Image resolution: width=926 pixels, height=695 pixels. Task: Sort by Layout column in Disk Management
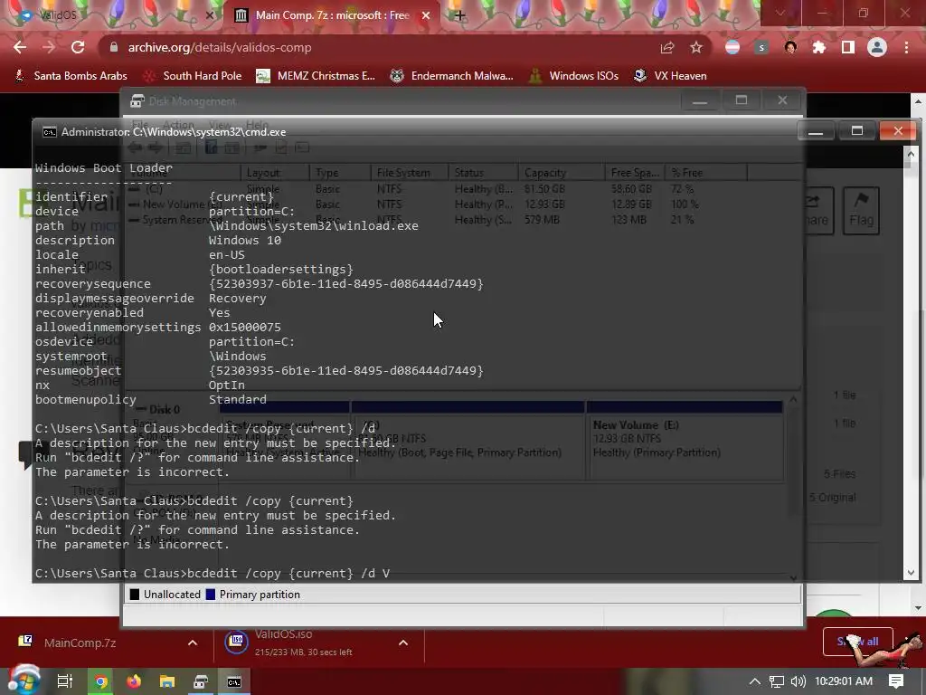tap(275, 173)
